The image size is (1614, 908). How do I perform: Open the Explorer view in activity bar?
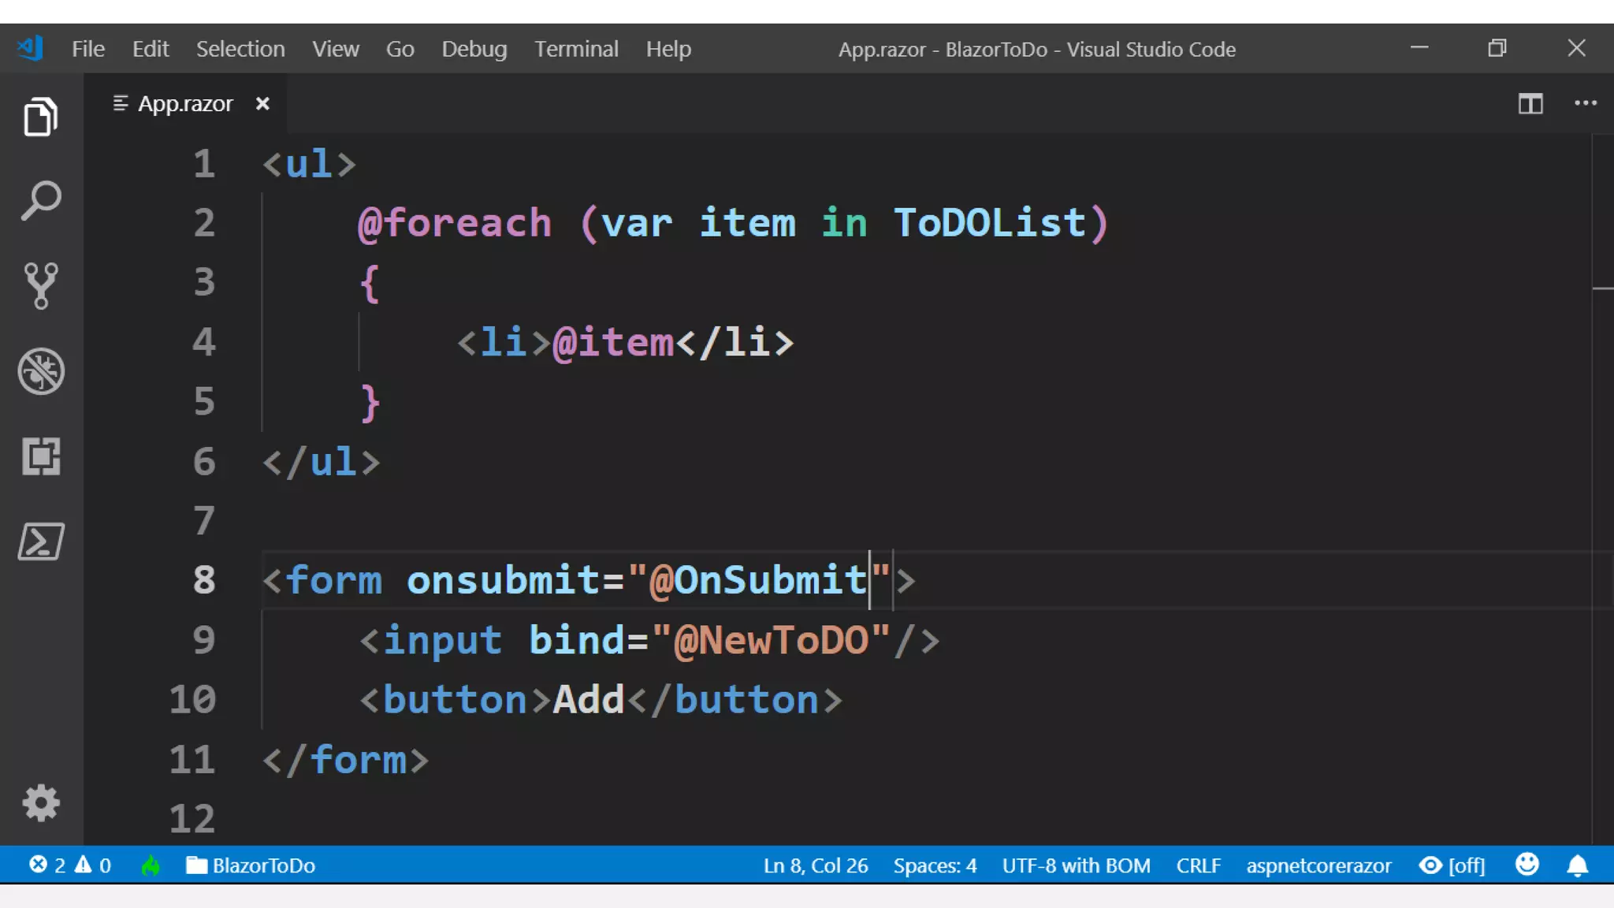[x=40, y=117]
